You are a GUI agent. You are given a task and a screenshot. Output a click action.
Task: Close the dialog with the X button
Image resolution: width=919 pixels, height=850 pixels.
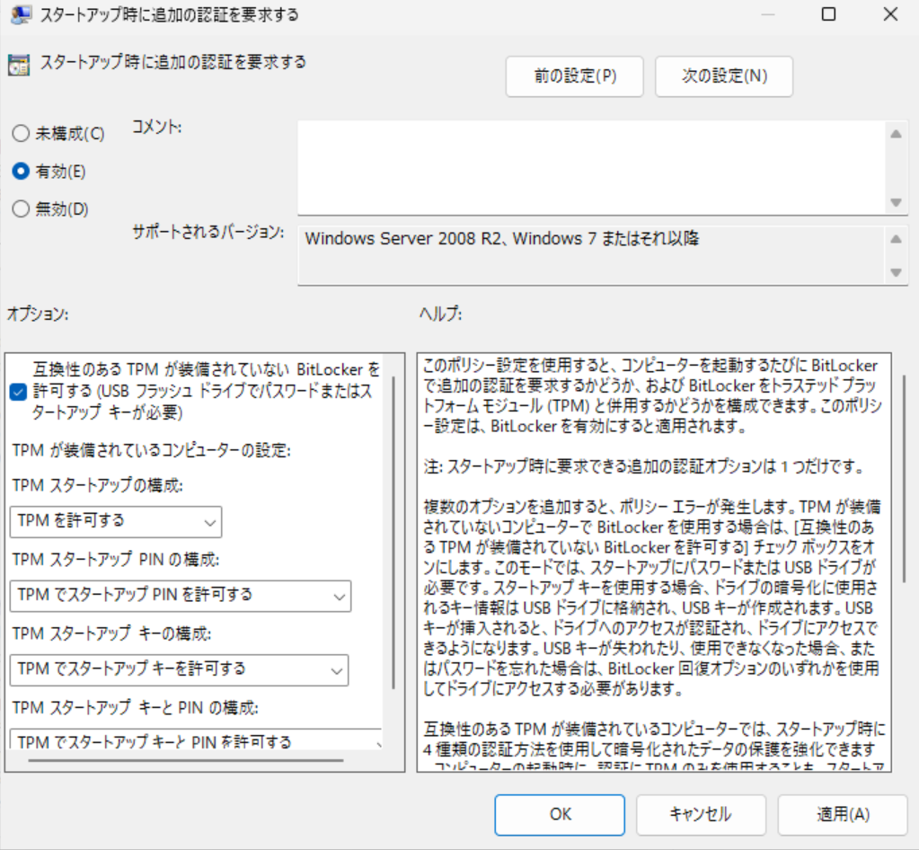(x=889, y=14)
